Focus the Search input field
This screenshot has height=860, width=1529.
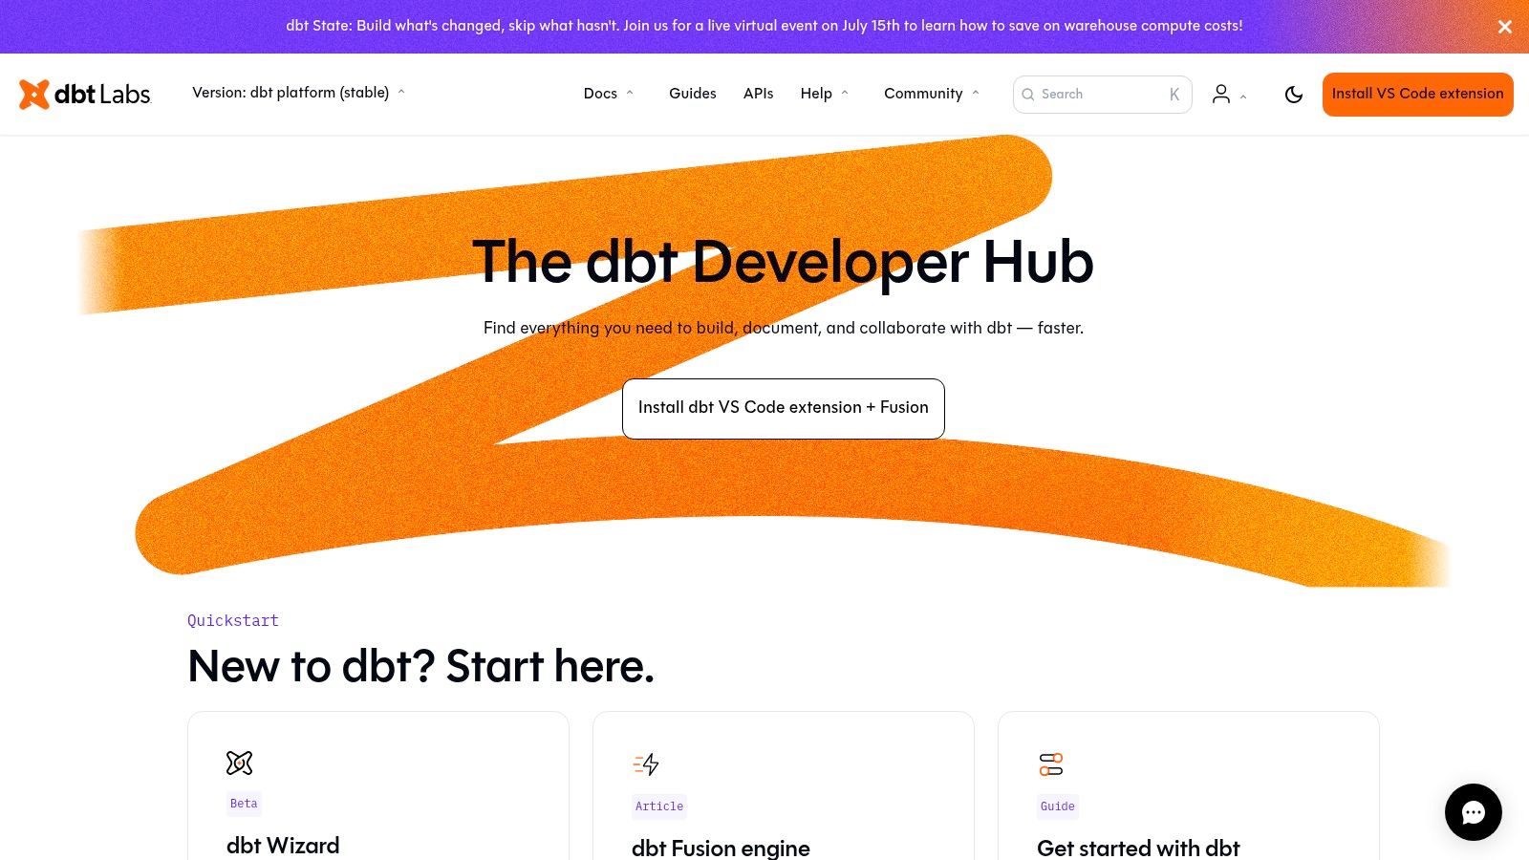pos(1103,95)
